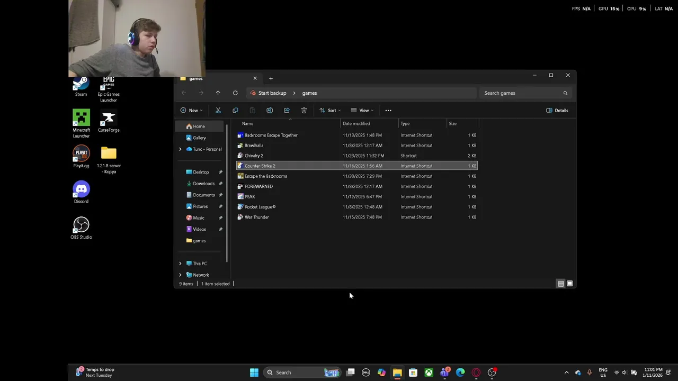This screenshot has height=381, width=678.
Task: Sort by Date modified column header
Action: tap(370, 124)
